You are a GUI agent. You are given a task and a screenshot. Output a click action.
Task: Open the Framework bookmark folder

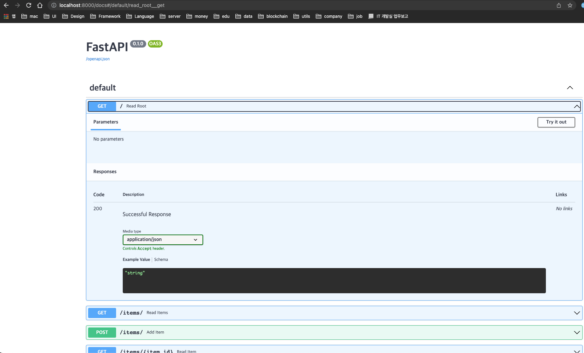coord(105,16)
